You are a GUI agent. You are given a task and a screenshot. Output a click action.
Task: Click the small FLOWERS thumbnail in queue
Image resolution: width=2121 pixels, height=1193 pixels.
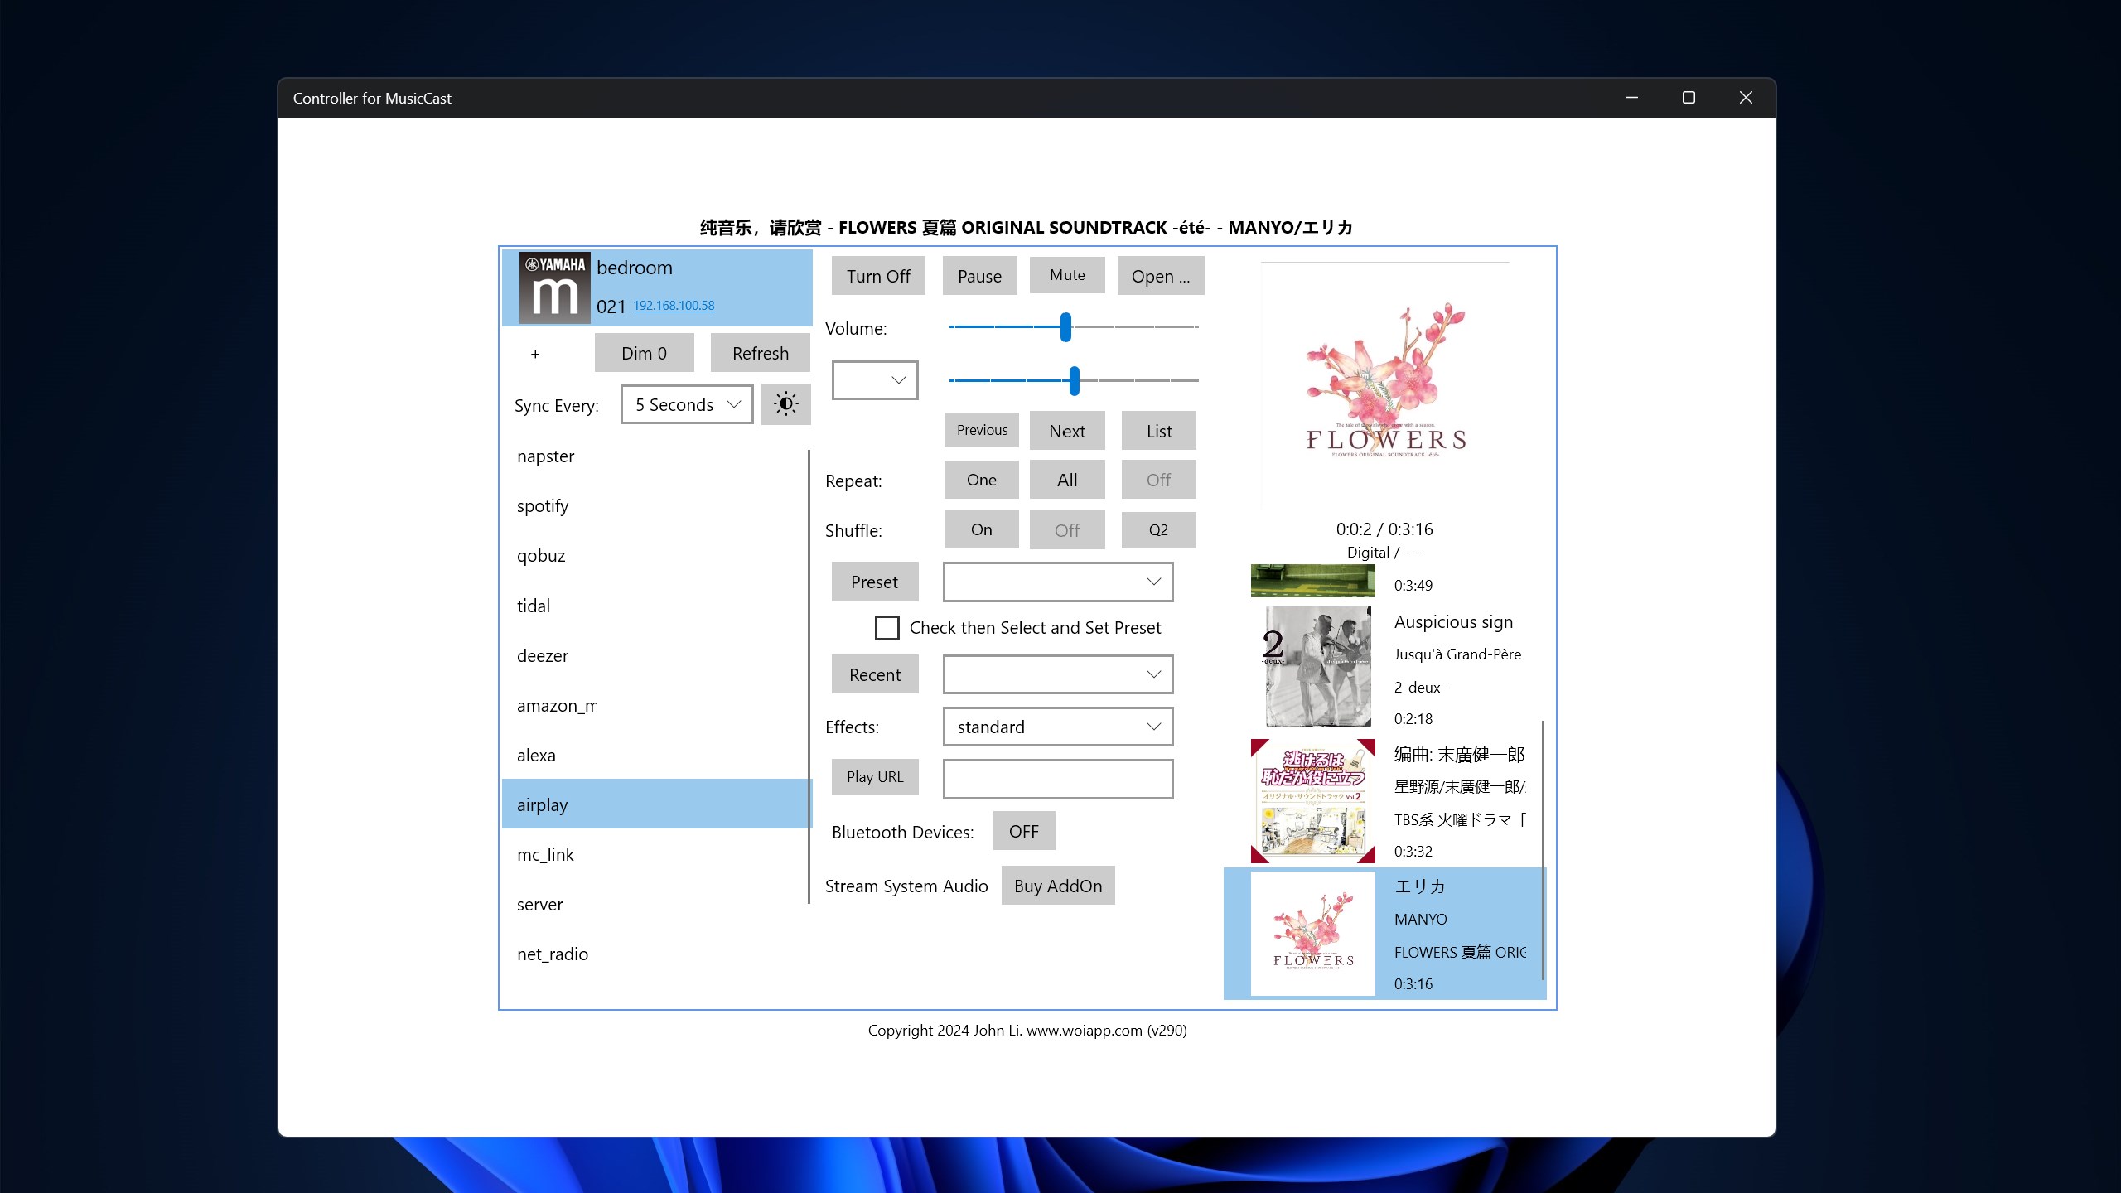(x=1312, y=934)
